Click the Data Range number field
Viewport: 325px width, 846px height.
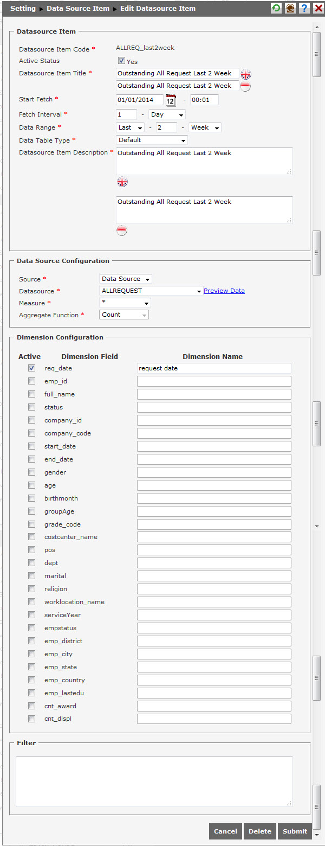[x=166, y=127]
